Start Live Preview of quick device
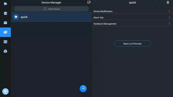Image resolution: width=173 pixels, height=97 pixels. (x=132, y=44)
